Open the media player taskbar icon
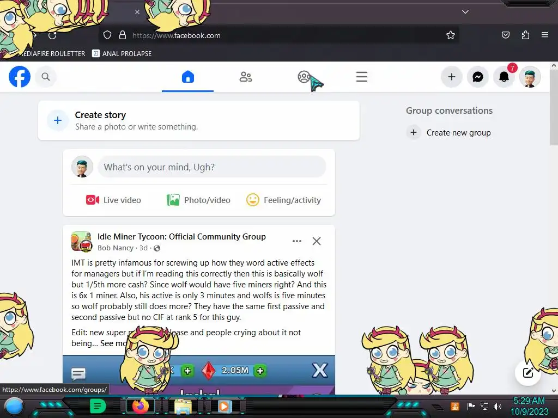 coord(224,406)
